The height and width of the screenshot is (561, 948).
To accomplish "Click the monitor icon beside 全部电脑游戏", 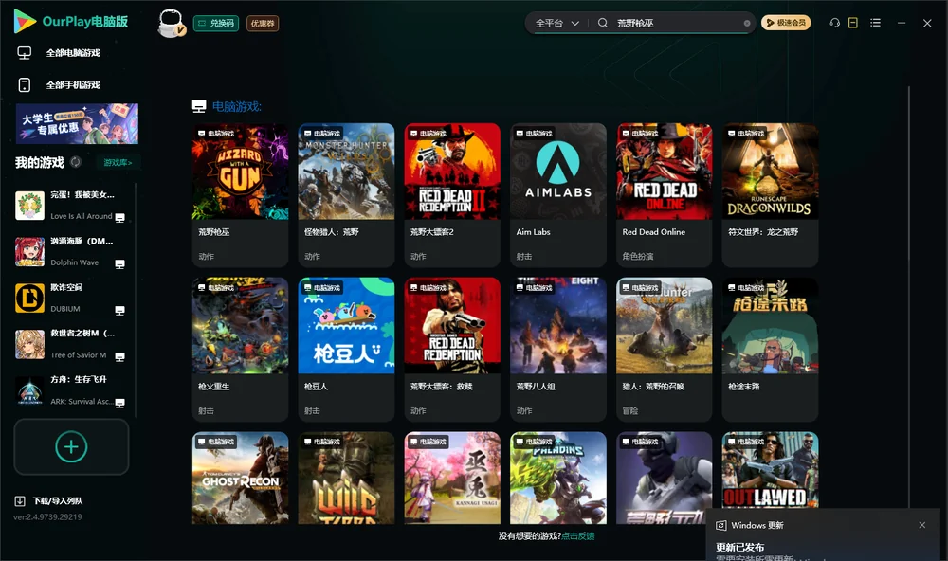I will (25, 53).
